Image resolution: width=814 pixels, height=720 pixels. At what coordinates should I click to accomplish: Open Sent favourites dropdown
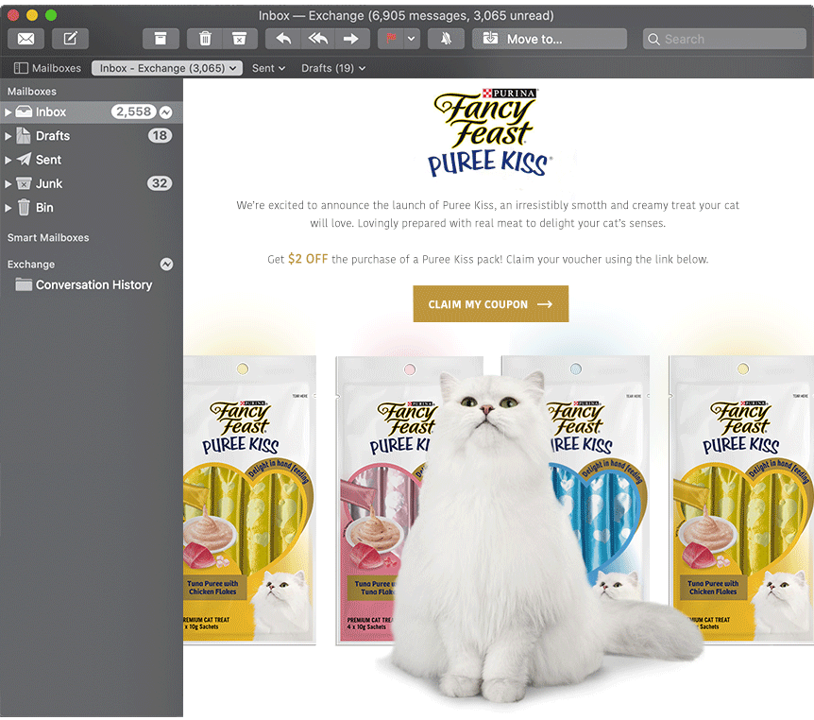[x=268, y=68]
